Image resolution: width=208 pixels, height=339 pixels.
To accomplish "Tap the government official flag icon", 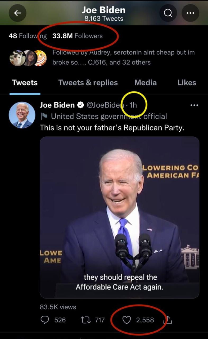I will (43, 116).
